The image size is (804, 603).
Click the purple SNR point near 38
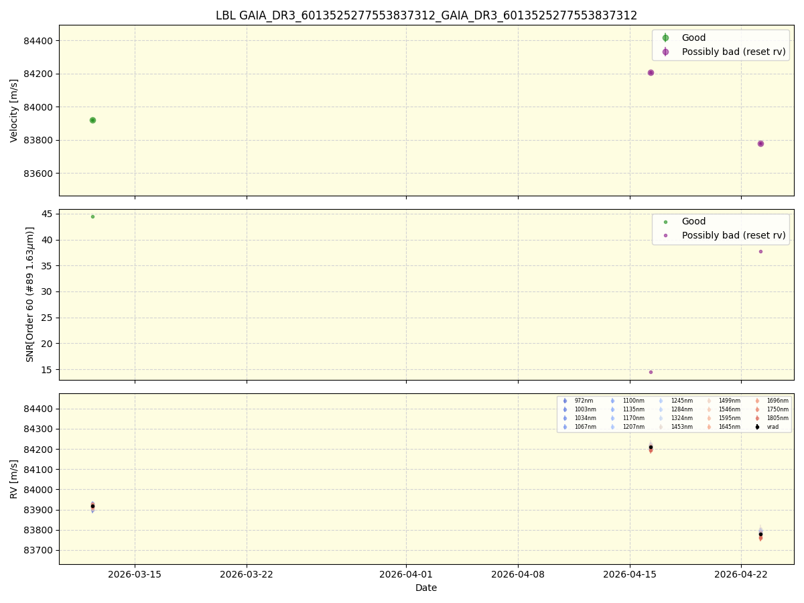click(x=760, y=251)
